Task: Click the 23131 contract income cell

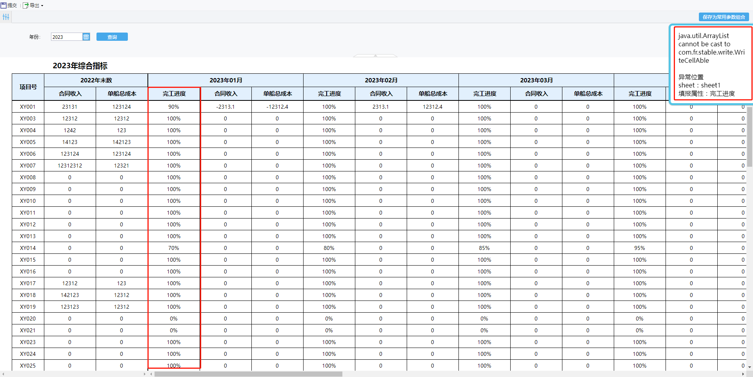Action: point(70,107)
